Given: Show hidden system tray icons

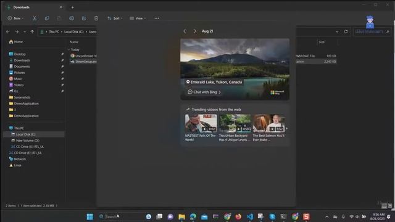Looking at the screenshot, I should click(x=326, y=216).
